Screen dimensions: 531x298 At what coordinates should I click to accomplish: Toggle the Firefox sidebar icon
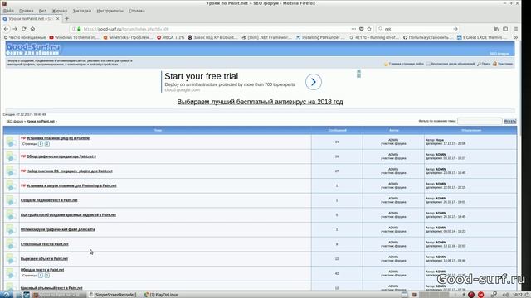505,29
